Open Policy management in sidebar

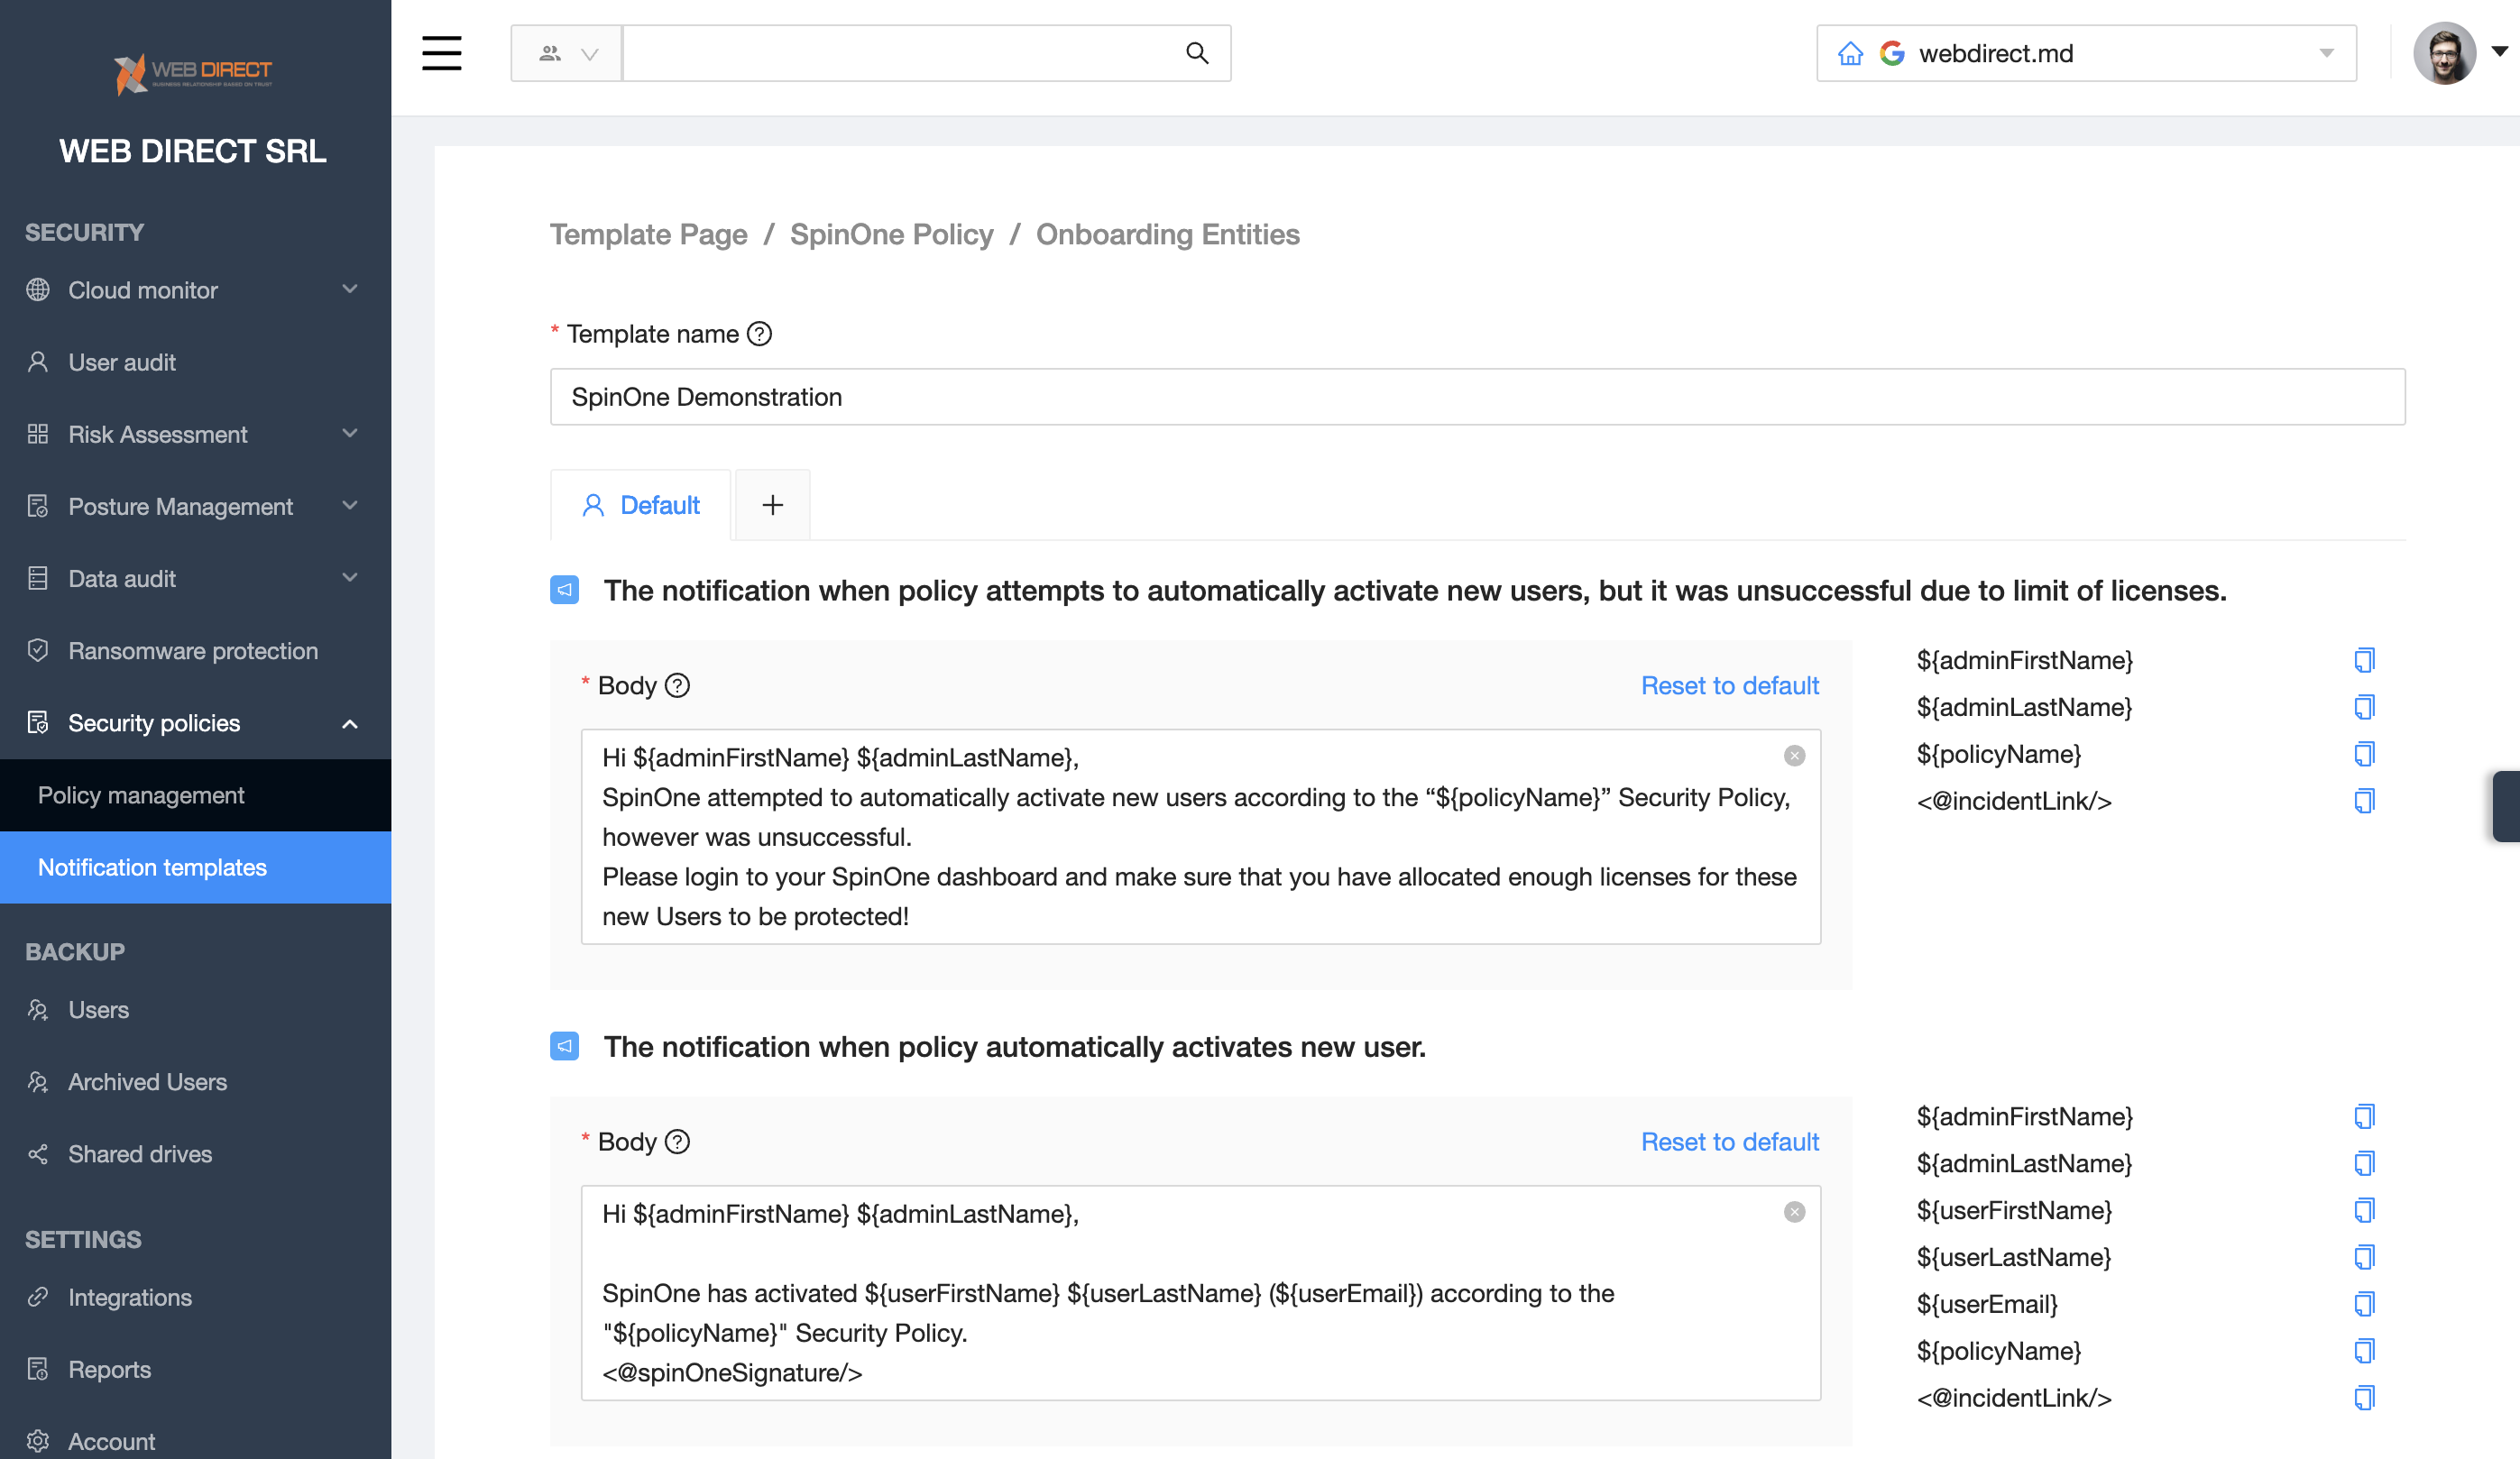click(141, 795)
